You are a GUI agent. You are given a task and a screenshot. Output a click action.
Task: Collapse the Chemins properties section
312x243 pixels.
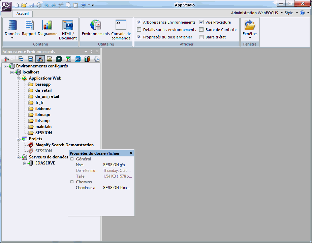pyautogui.click(x=72, y=182)
